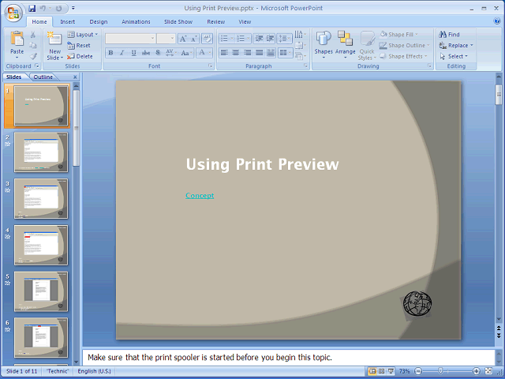Click Decrease List Level icon

tap(259, 39)
